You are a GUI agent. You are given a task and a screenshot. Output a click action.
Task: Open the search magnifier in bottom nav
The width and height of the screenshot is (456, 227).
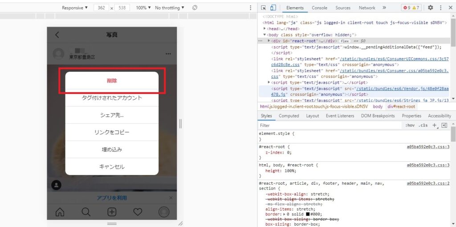pyautogui.click(x=86, y=212)
